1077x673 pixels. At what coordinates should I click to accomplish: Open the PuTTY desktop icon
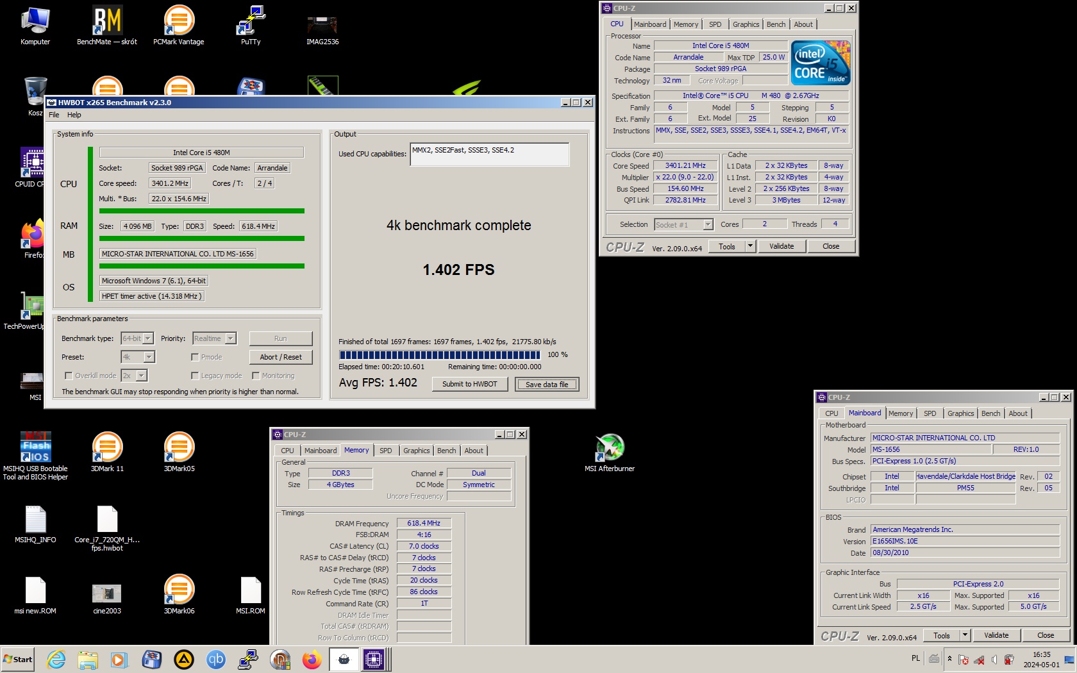(251, 26)
